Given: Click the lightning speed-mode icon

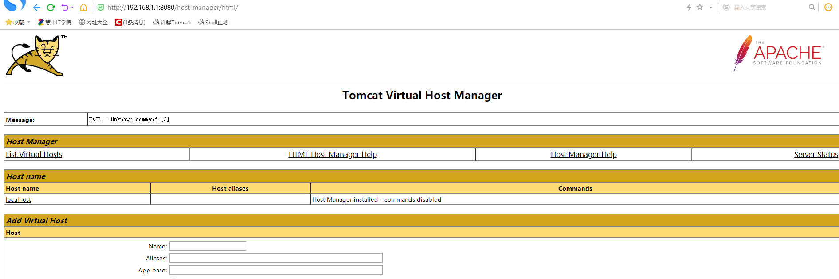Looking at the screenshot, I should coord(689,7).
